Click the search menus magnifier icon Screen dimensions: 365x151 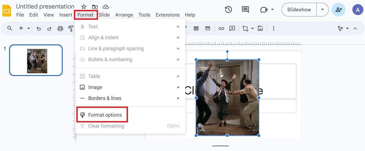(10, 28)
